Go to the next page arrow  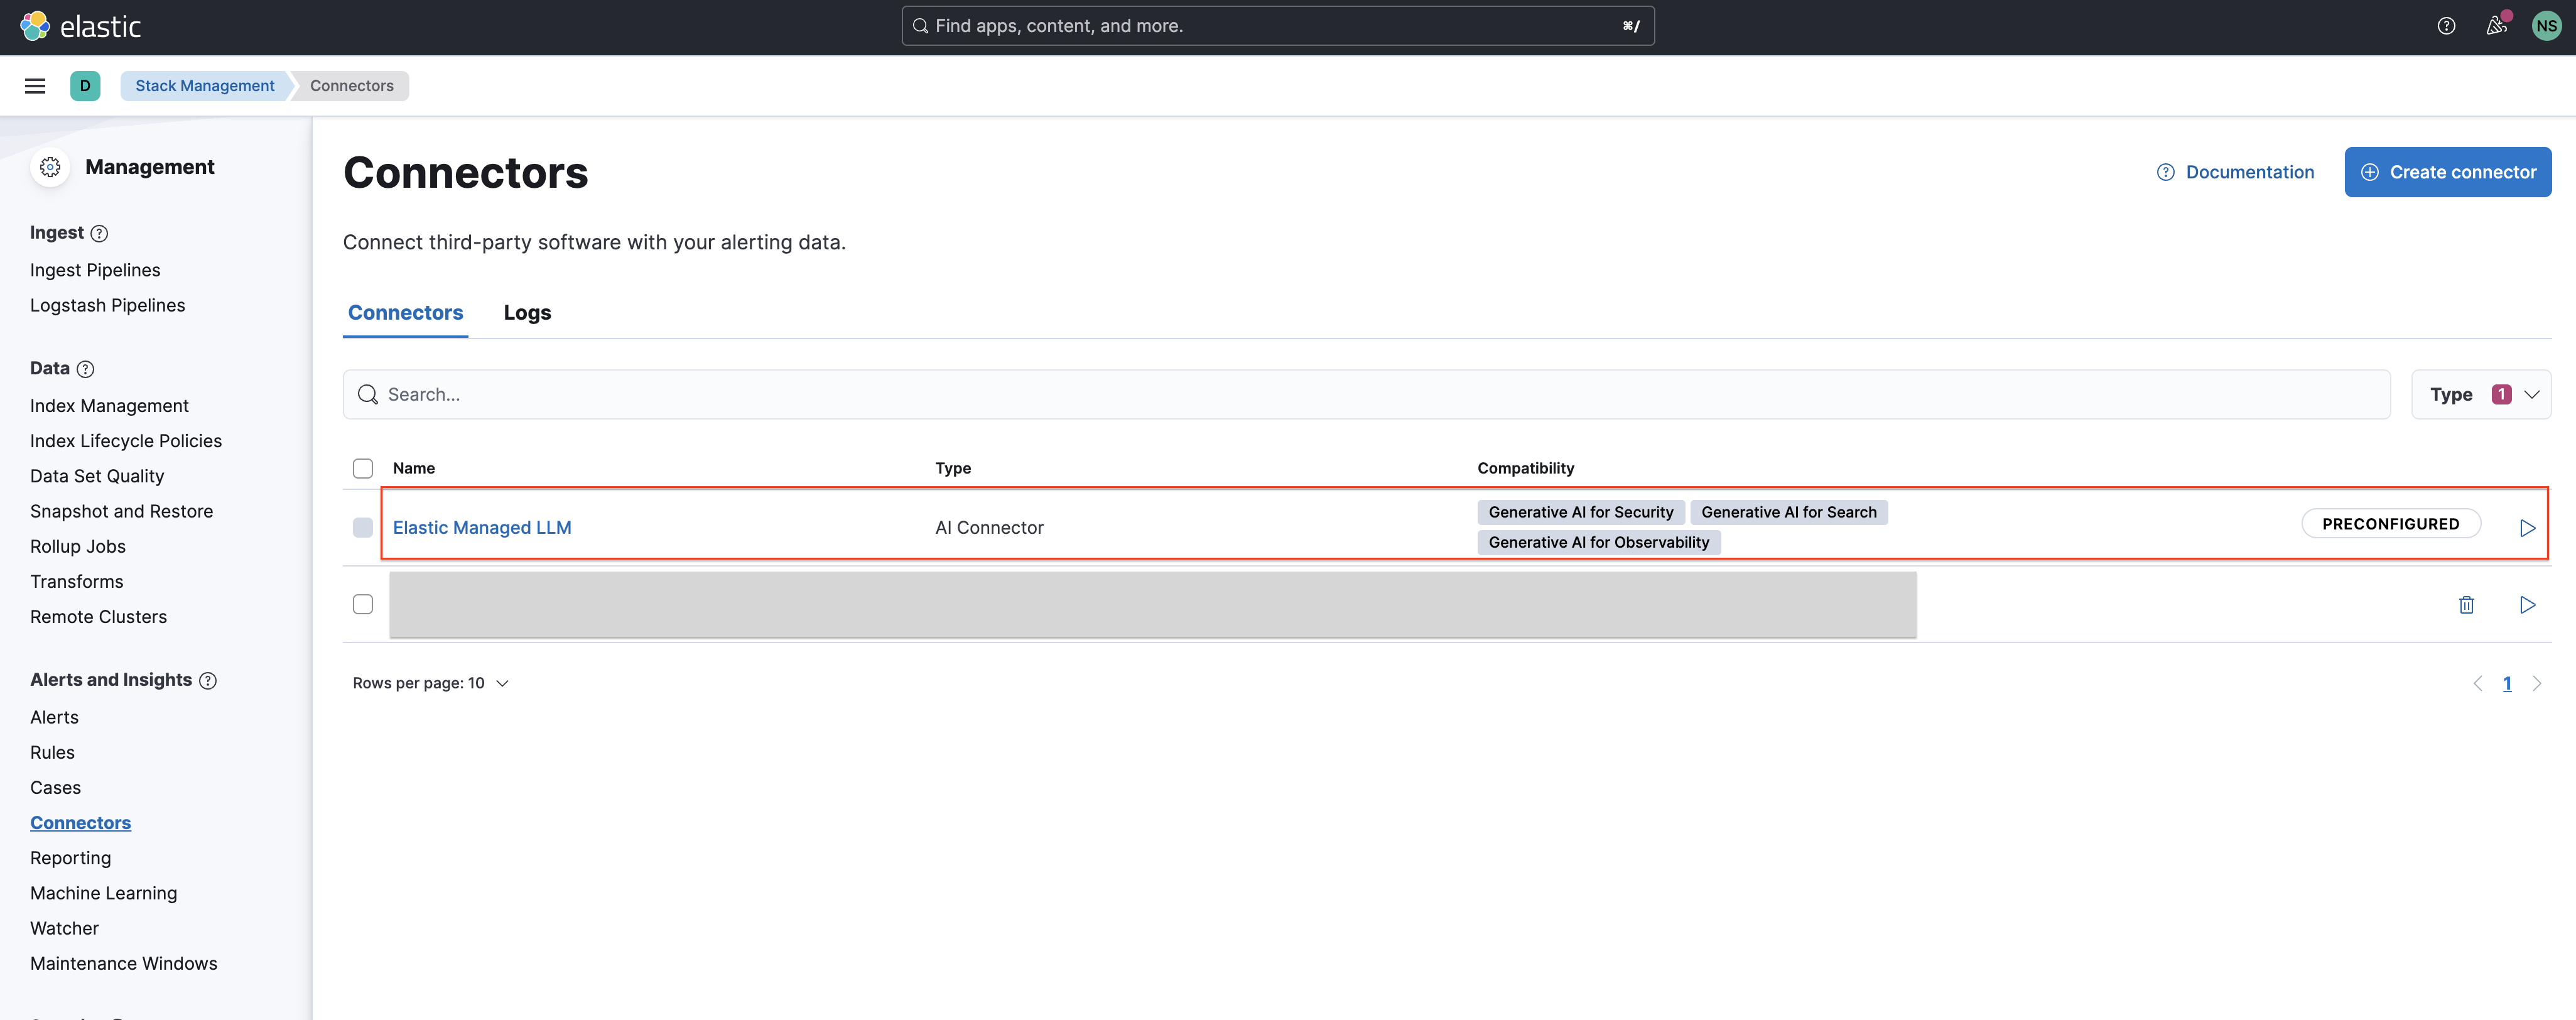(x=2537, y=684)
